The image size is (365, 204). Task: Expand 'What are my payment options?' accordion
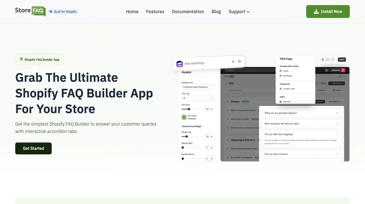(301, 113)
